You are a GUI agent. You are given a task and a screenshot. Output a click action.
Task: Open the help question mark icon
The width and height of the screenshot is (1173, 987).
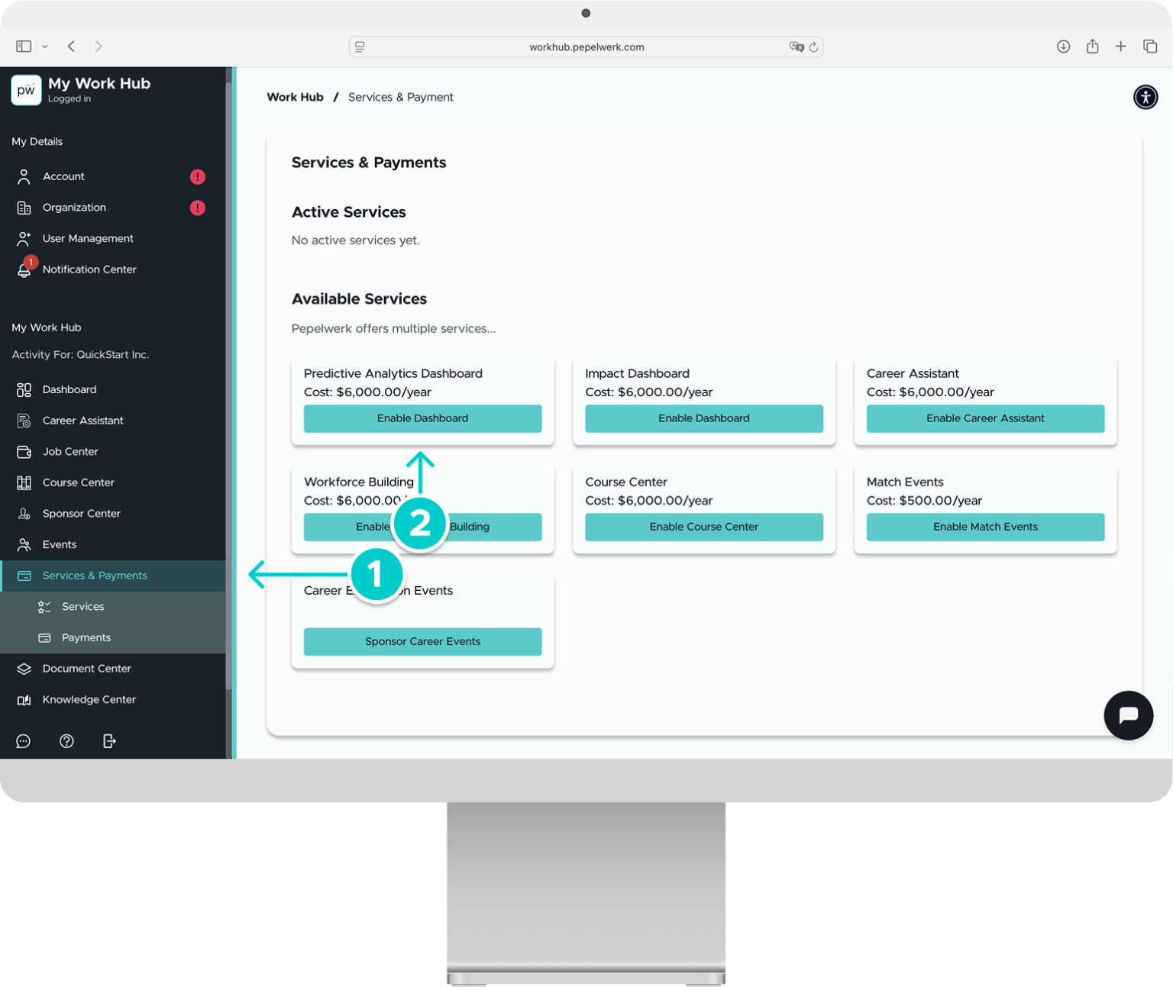pos(66,741)
